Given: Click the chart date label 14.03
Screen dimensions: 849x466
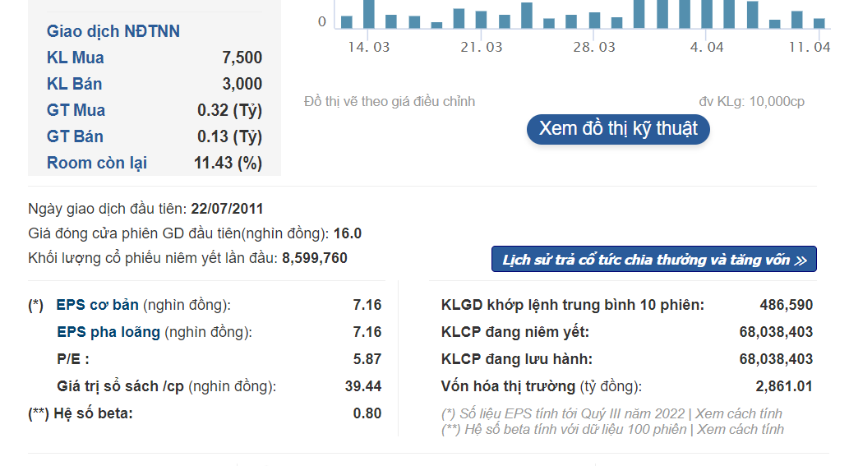Looking at the screenshot, I should point(369,47).
